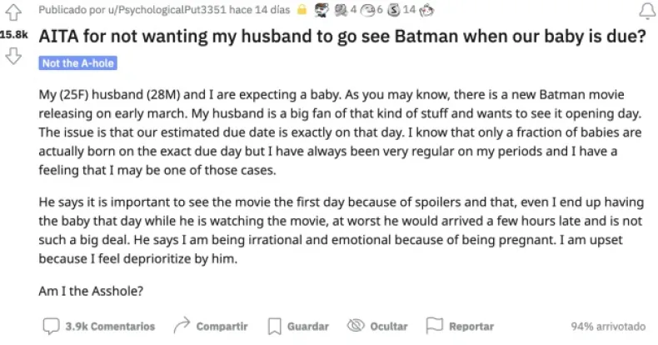Upvote the Batman AITA post
Image resolution: width=658 pixels, height=345 pixels.
[x=12, y=12]
